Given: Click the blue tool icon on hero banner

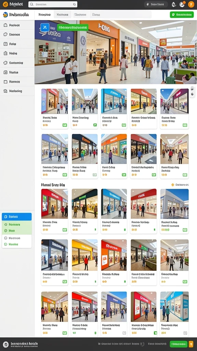Looking at the screenshot, I should tap(45, 27).
